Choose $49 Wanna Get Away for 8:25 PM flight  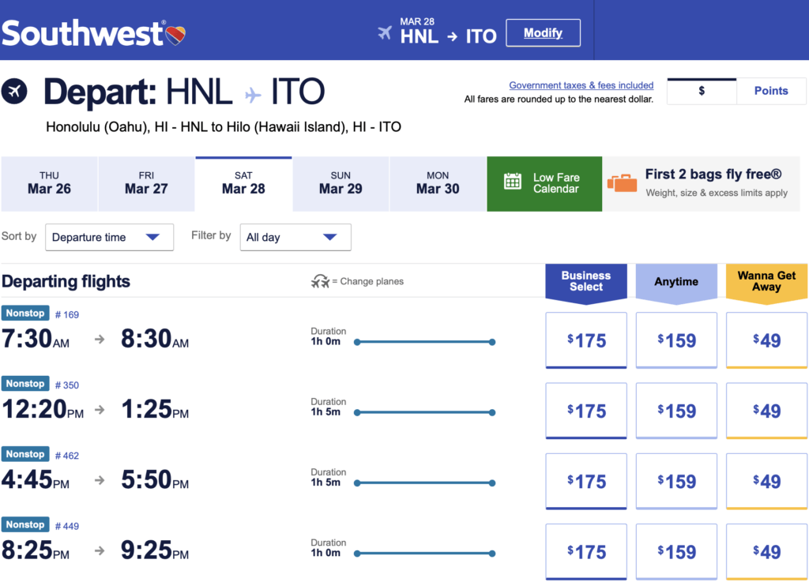[766, 552]
